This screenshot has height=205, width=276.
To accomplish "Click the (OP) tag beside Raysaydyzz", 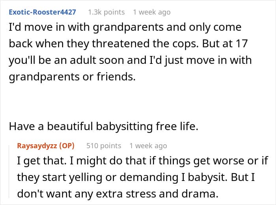I will pos(67,146).
